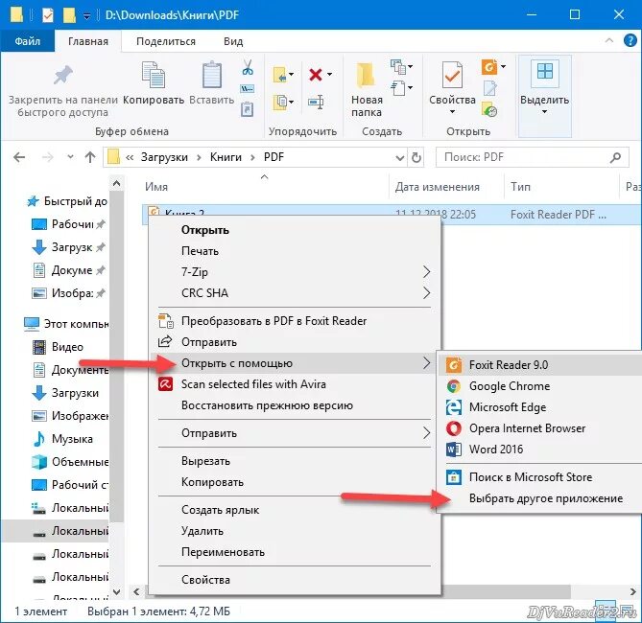Viewport: 642px width, 623px height.
Task: Open the Delete dropdown arrow
Action: point(329,75)
